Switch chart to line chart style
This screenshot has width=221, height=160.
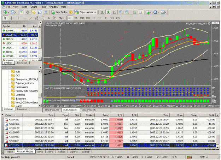coord(114,12)
